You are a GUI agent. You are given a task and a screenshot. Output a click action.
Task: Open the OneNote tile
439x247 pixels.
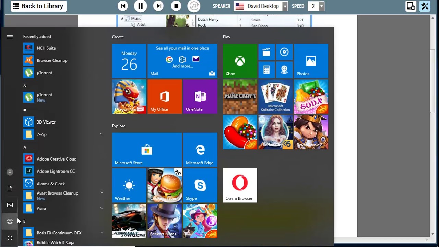200,96
